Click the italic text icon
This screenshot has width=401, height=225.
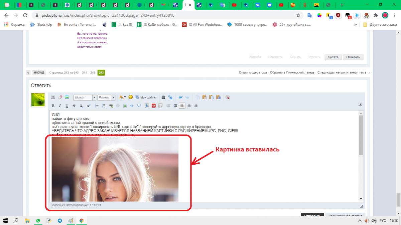point(60,106)
